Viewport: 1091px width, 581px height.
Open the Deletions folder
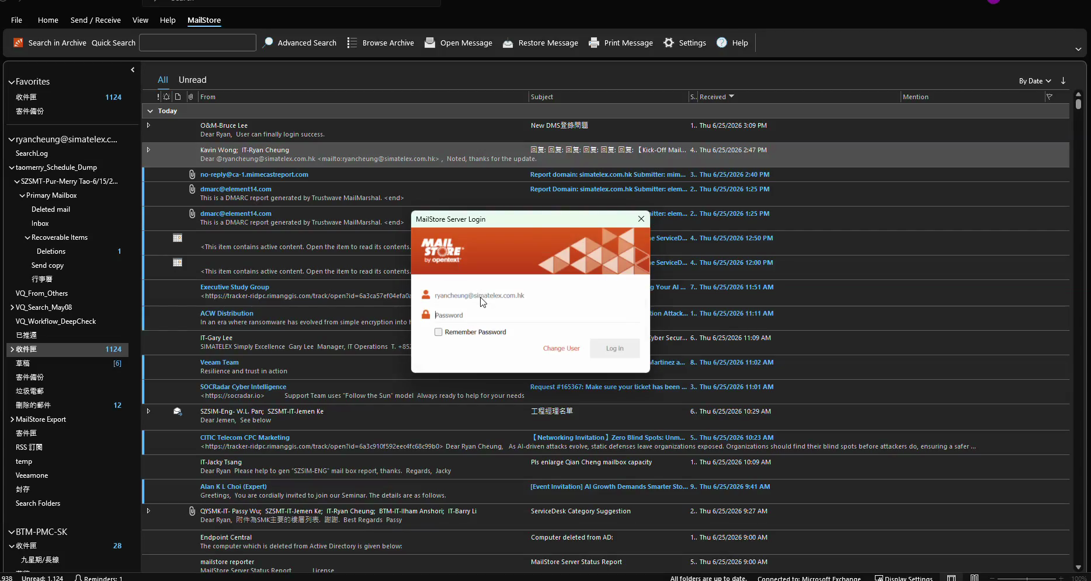click(x=51, y=251)
